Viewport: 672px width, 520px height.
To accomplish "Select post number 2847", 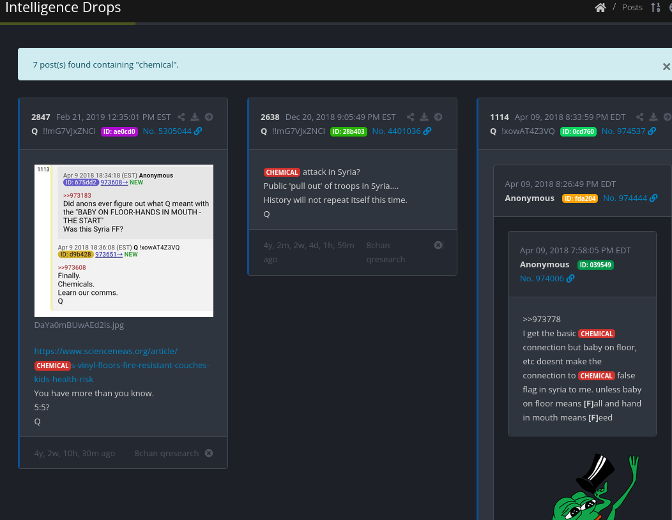I will 41,117.
